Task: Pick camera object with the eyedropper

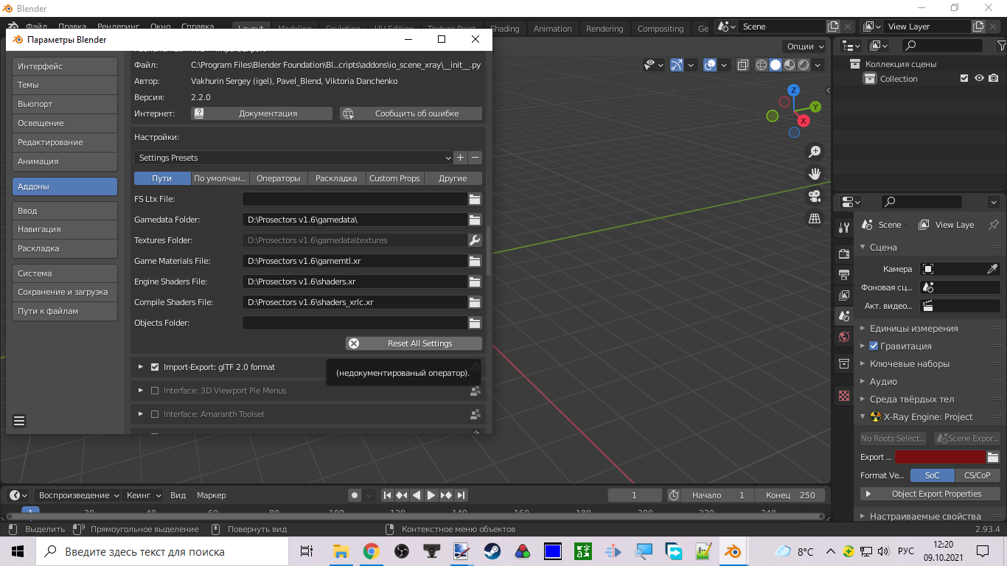Action: [993, 269]
